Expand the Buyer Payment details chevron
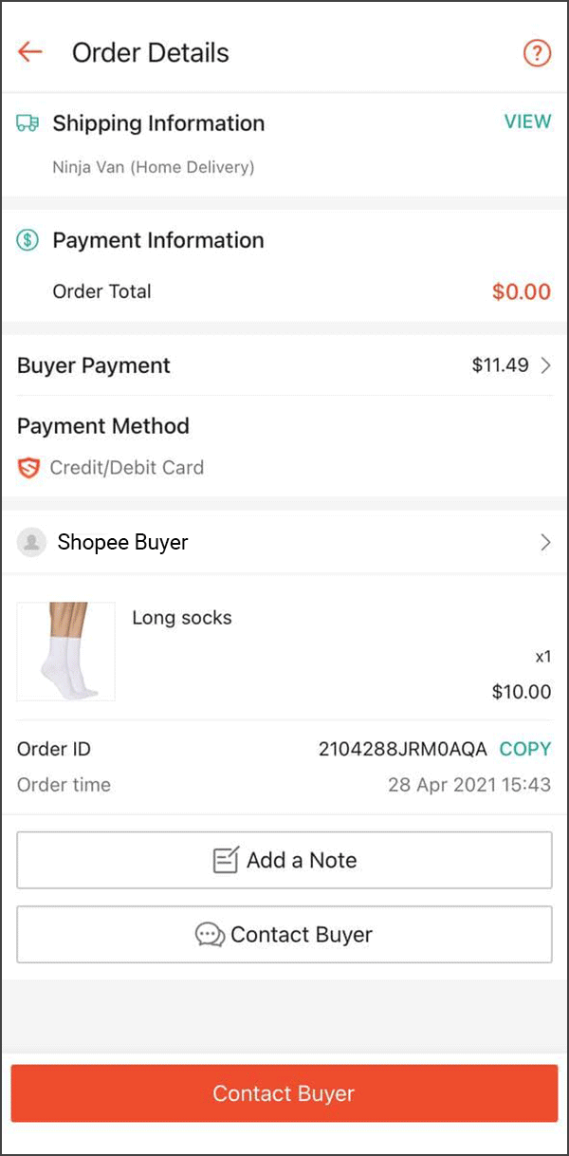 [x=547, y=365]
